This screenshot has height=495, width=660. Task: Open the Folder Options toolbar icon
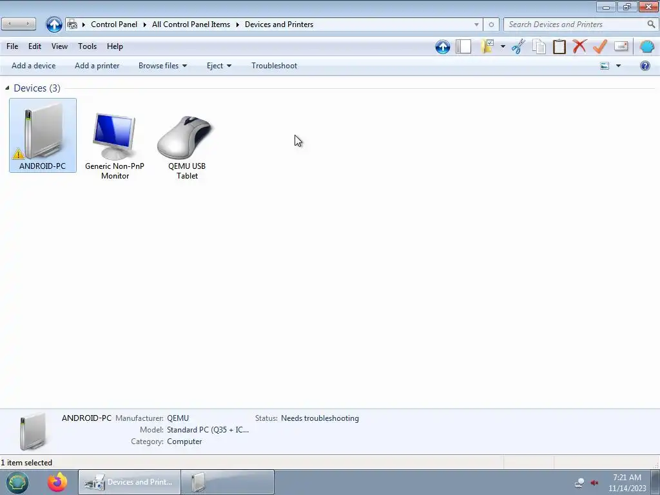pyautogui.click(x=487, y=46)
